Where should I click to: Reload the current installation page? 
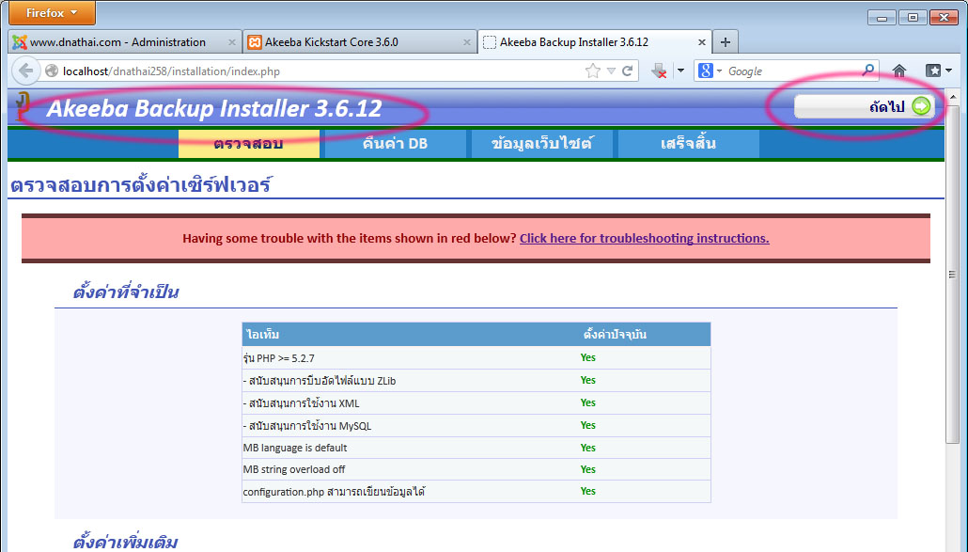[x=626, y=70]
